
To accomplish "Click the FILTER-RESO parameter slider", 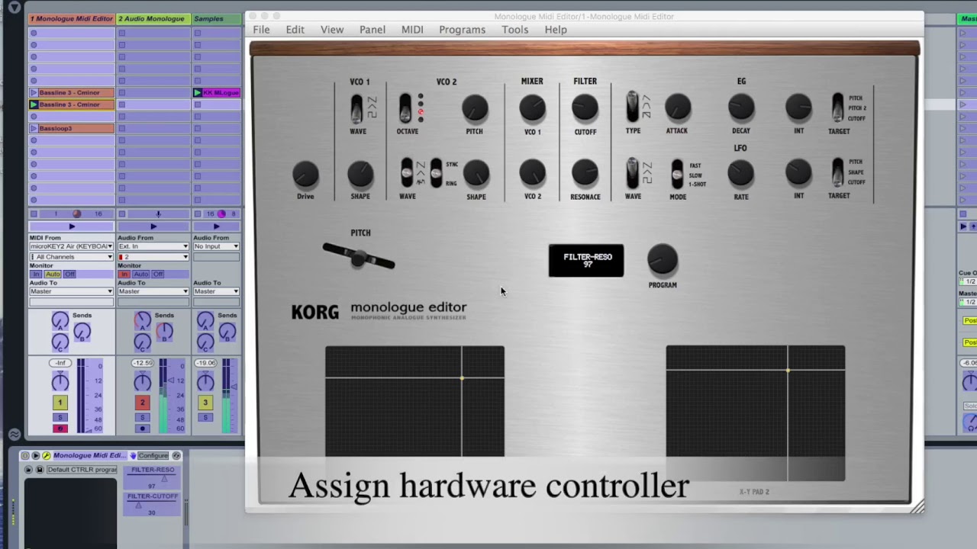I will 153,480.
